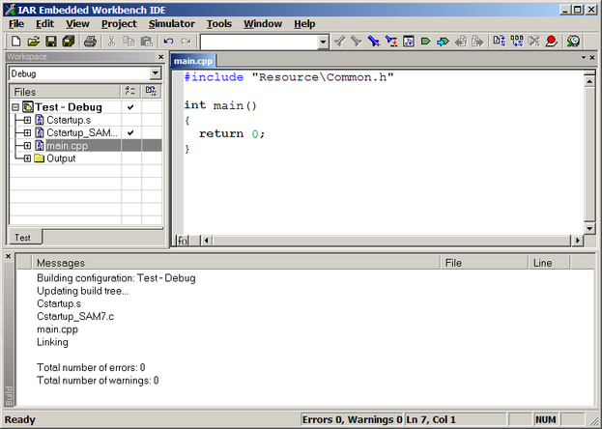This screenshot has width=602, height=429.
Task: Open the Edit menu
Action: coord(44,24)
